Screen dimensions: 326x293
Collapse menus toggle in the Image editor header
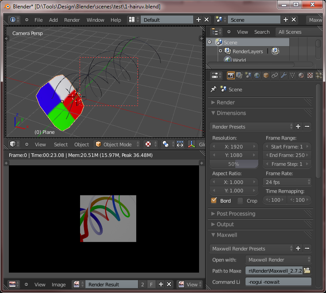point(26,284)
